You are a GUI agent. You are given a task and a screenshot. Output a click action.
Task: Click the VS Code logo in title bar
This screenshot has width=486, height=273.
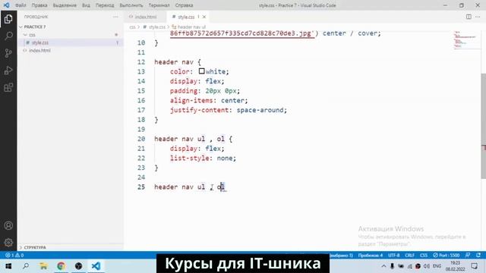tap(6, 5)
